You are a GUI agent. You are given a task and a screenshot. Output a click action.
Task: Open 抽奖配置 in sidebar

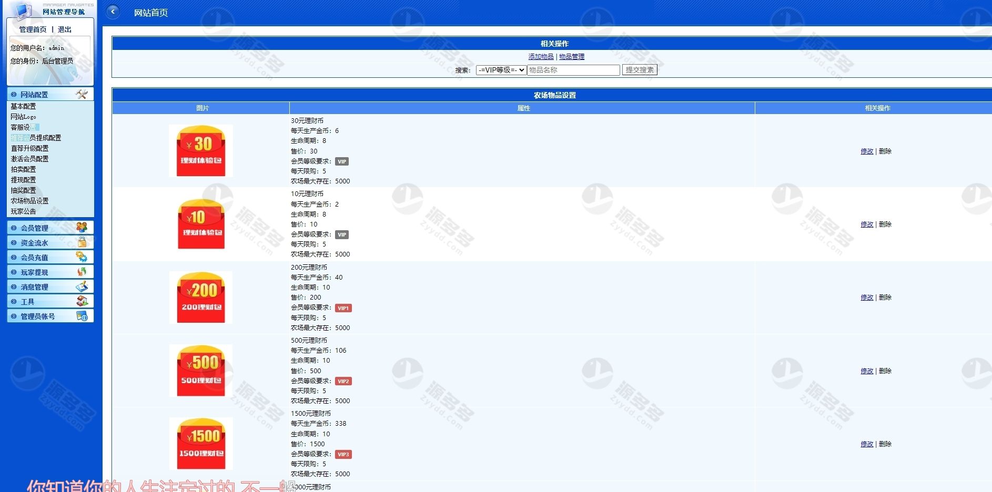tap(23, 190)
